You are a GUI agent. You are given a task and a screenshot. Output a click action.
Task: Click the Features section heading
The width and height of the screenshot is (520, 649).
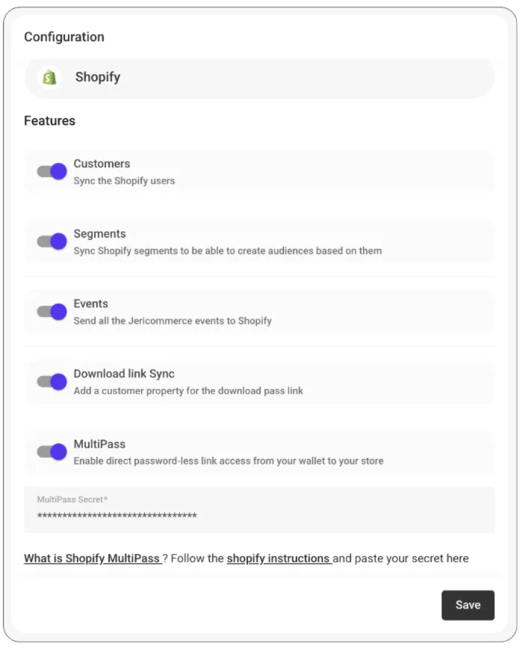tap(49, 120)
